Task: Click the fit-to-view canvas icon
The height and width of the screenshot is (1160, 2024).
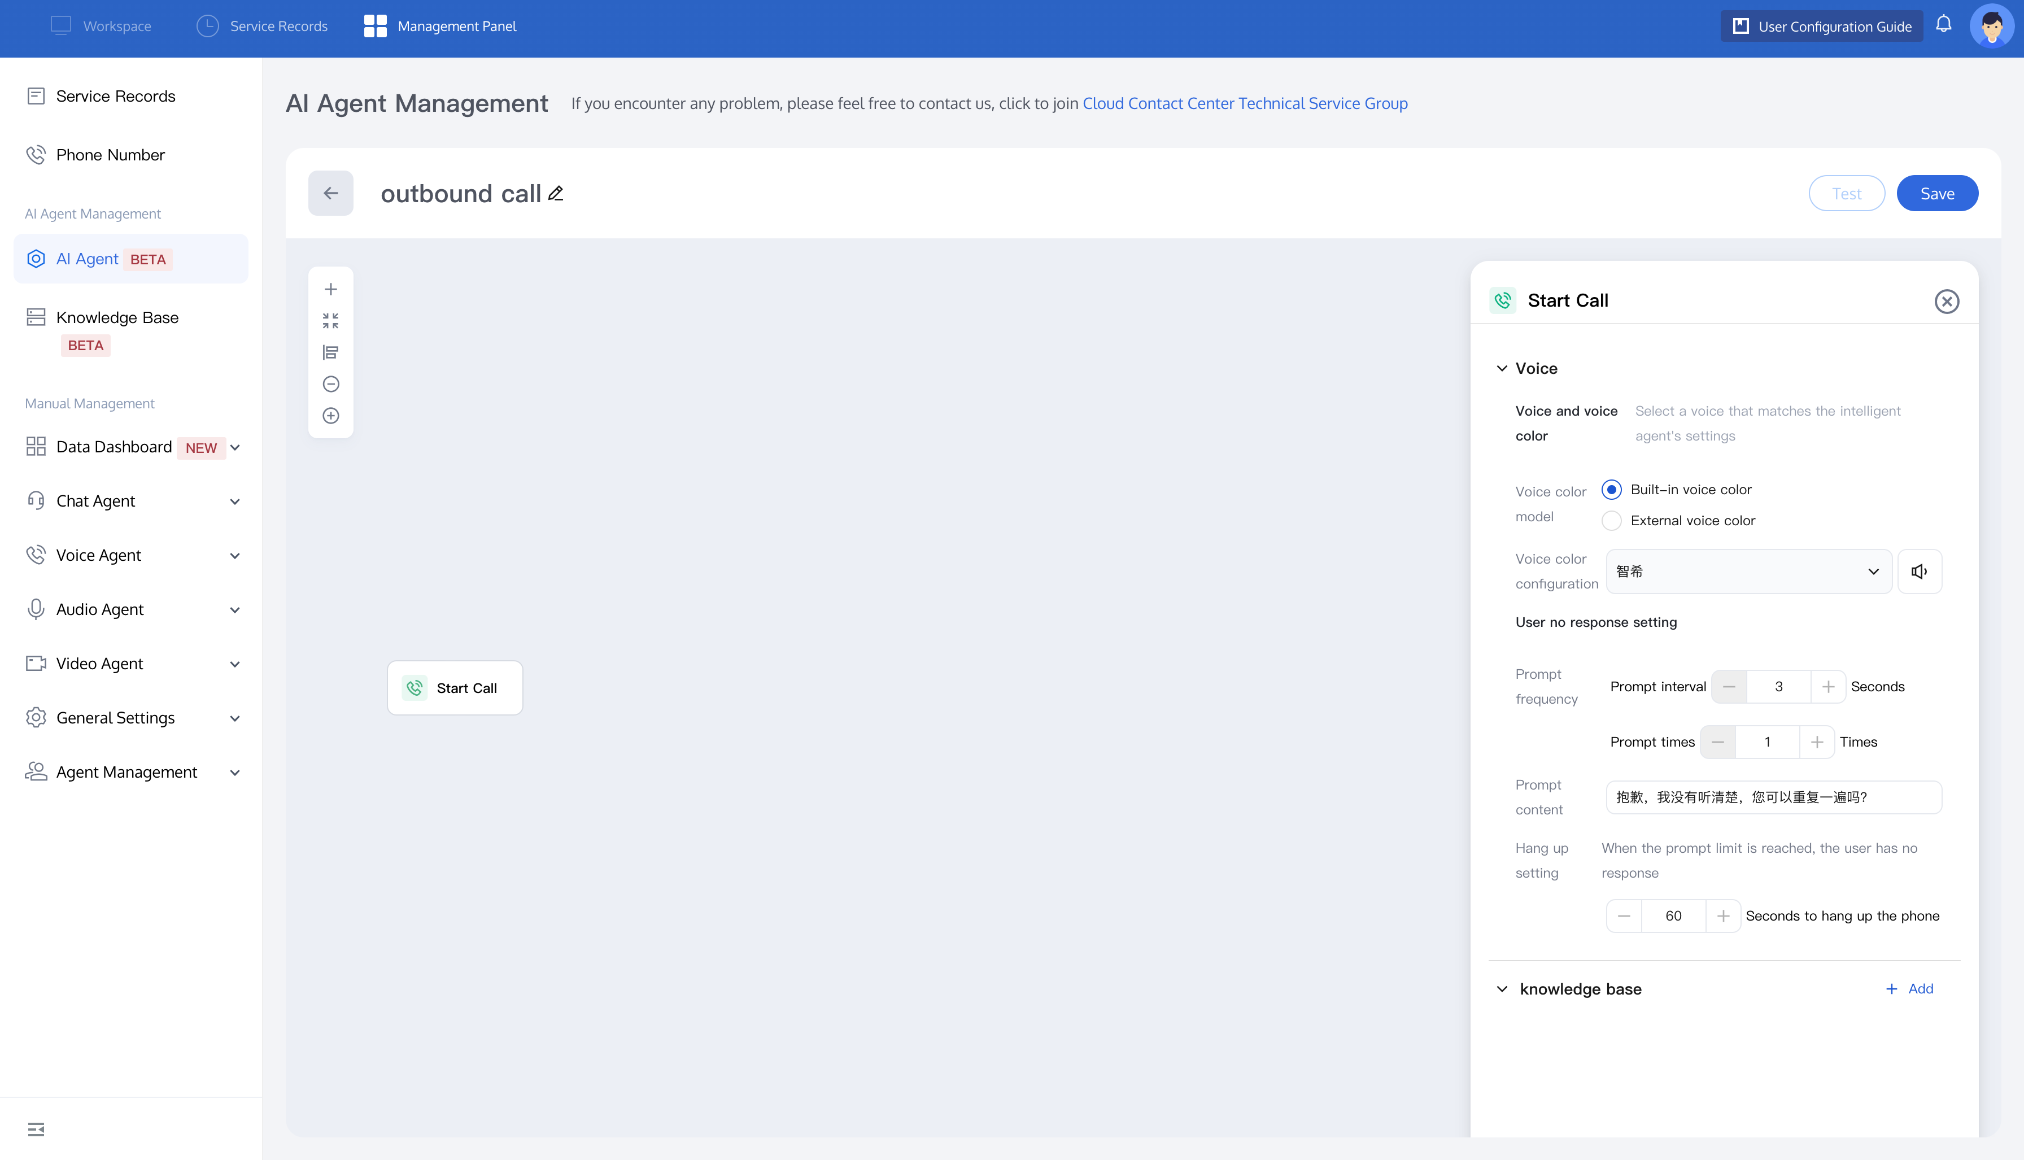Action: tap(331, 320)
